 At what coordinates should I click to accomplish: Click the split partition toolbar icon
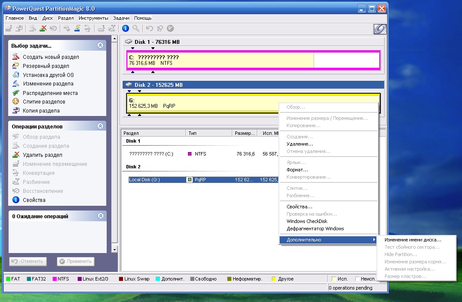pyautogui.click(x=112, y=28)
